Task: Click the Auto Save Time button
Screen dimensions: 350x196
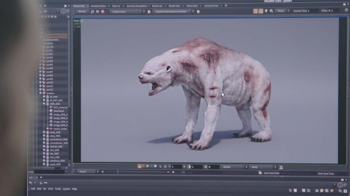Action: click(326, 174)
